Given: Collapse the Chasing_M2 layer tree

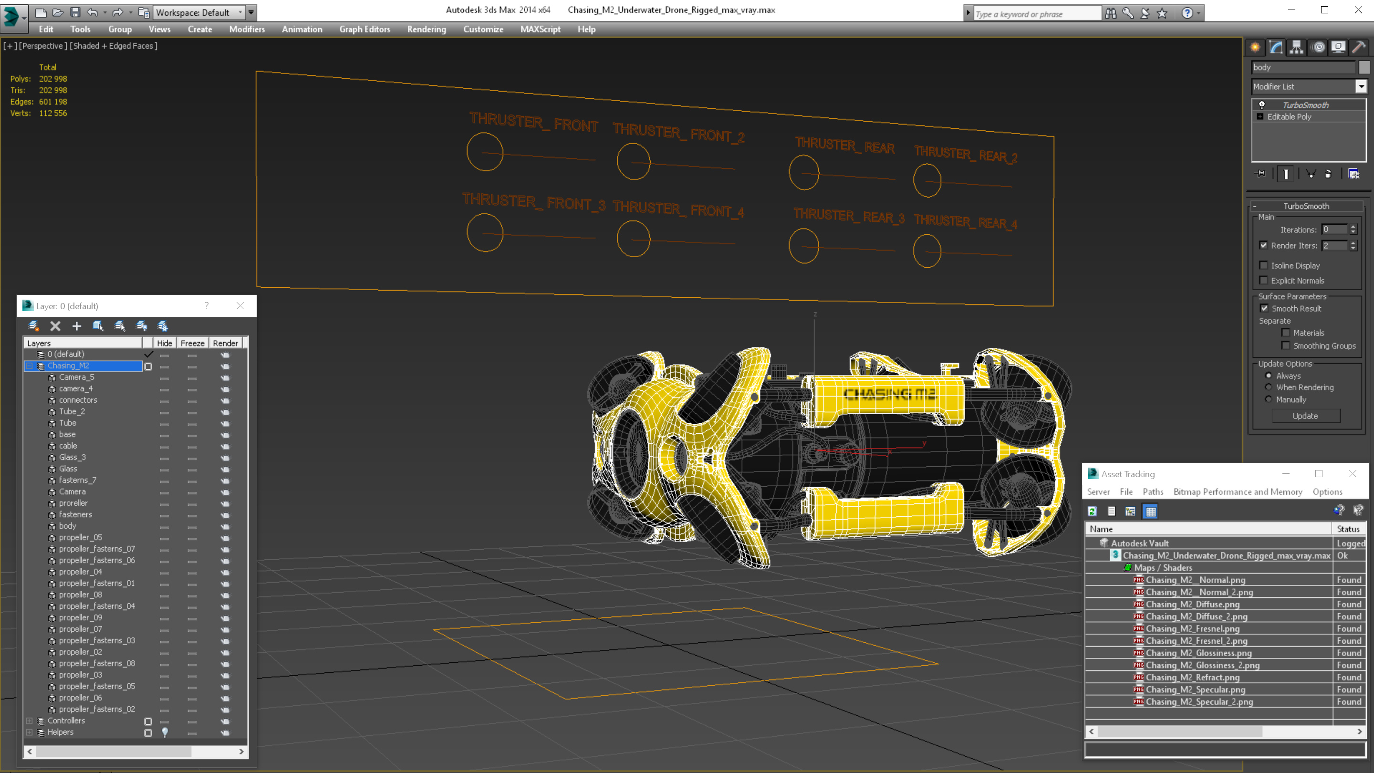Looking at the screenshot, I should pyautogui.click(x=30, y=366).
